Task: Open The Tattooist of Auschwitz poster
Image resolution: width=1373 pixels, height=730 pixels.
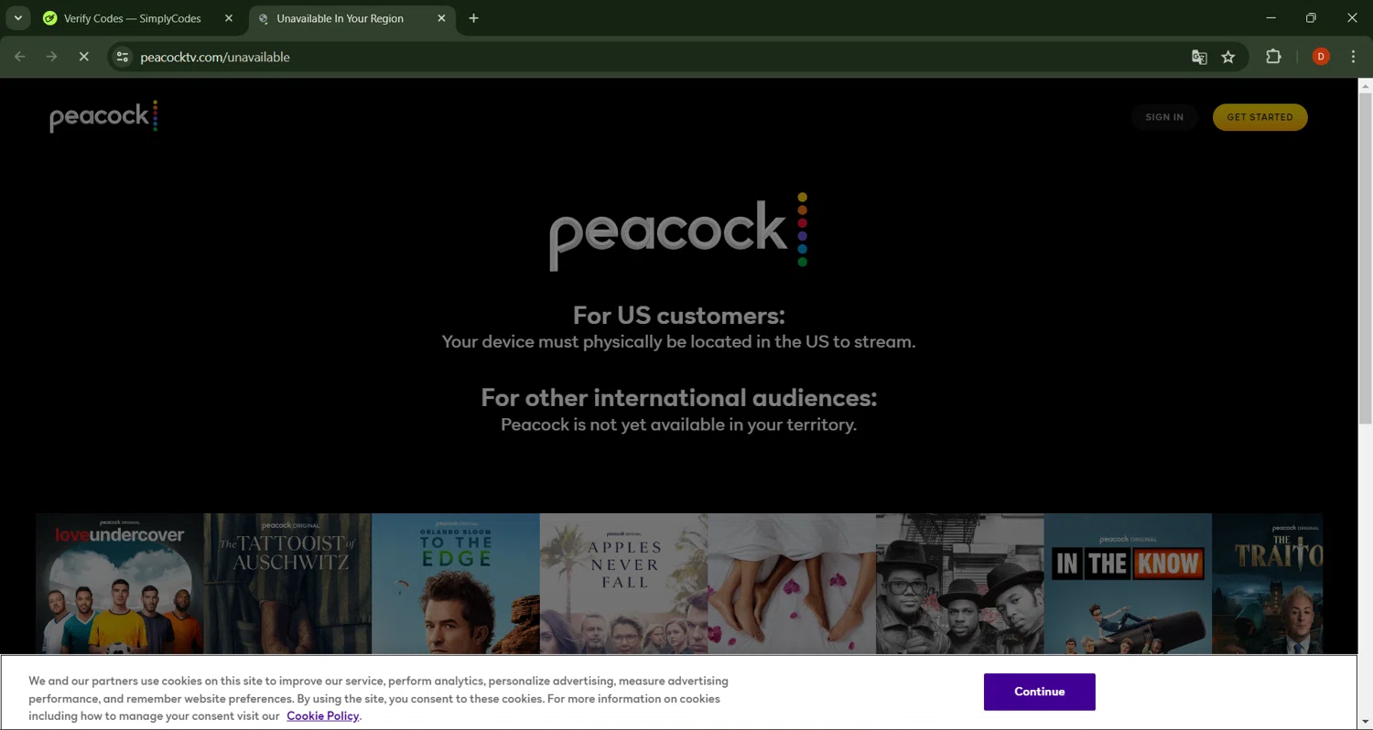Action: 287,584
